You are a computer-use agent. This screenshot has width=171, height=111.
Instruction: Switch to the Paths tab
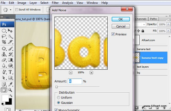[153, 19]
